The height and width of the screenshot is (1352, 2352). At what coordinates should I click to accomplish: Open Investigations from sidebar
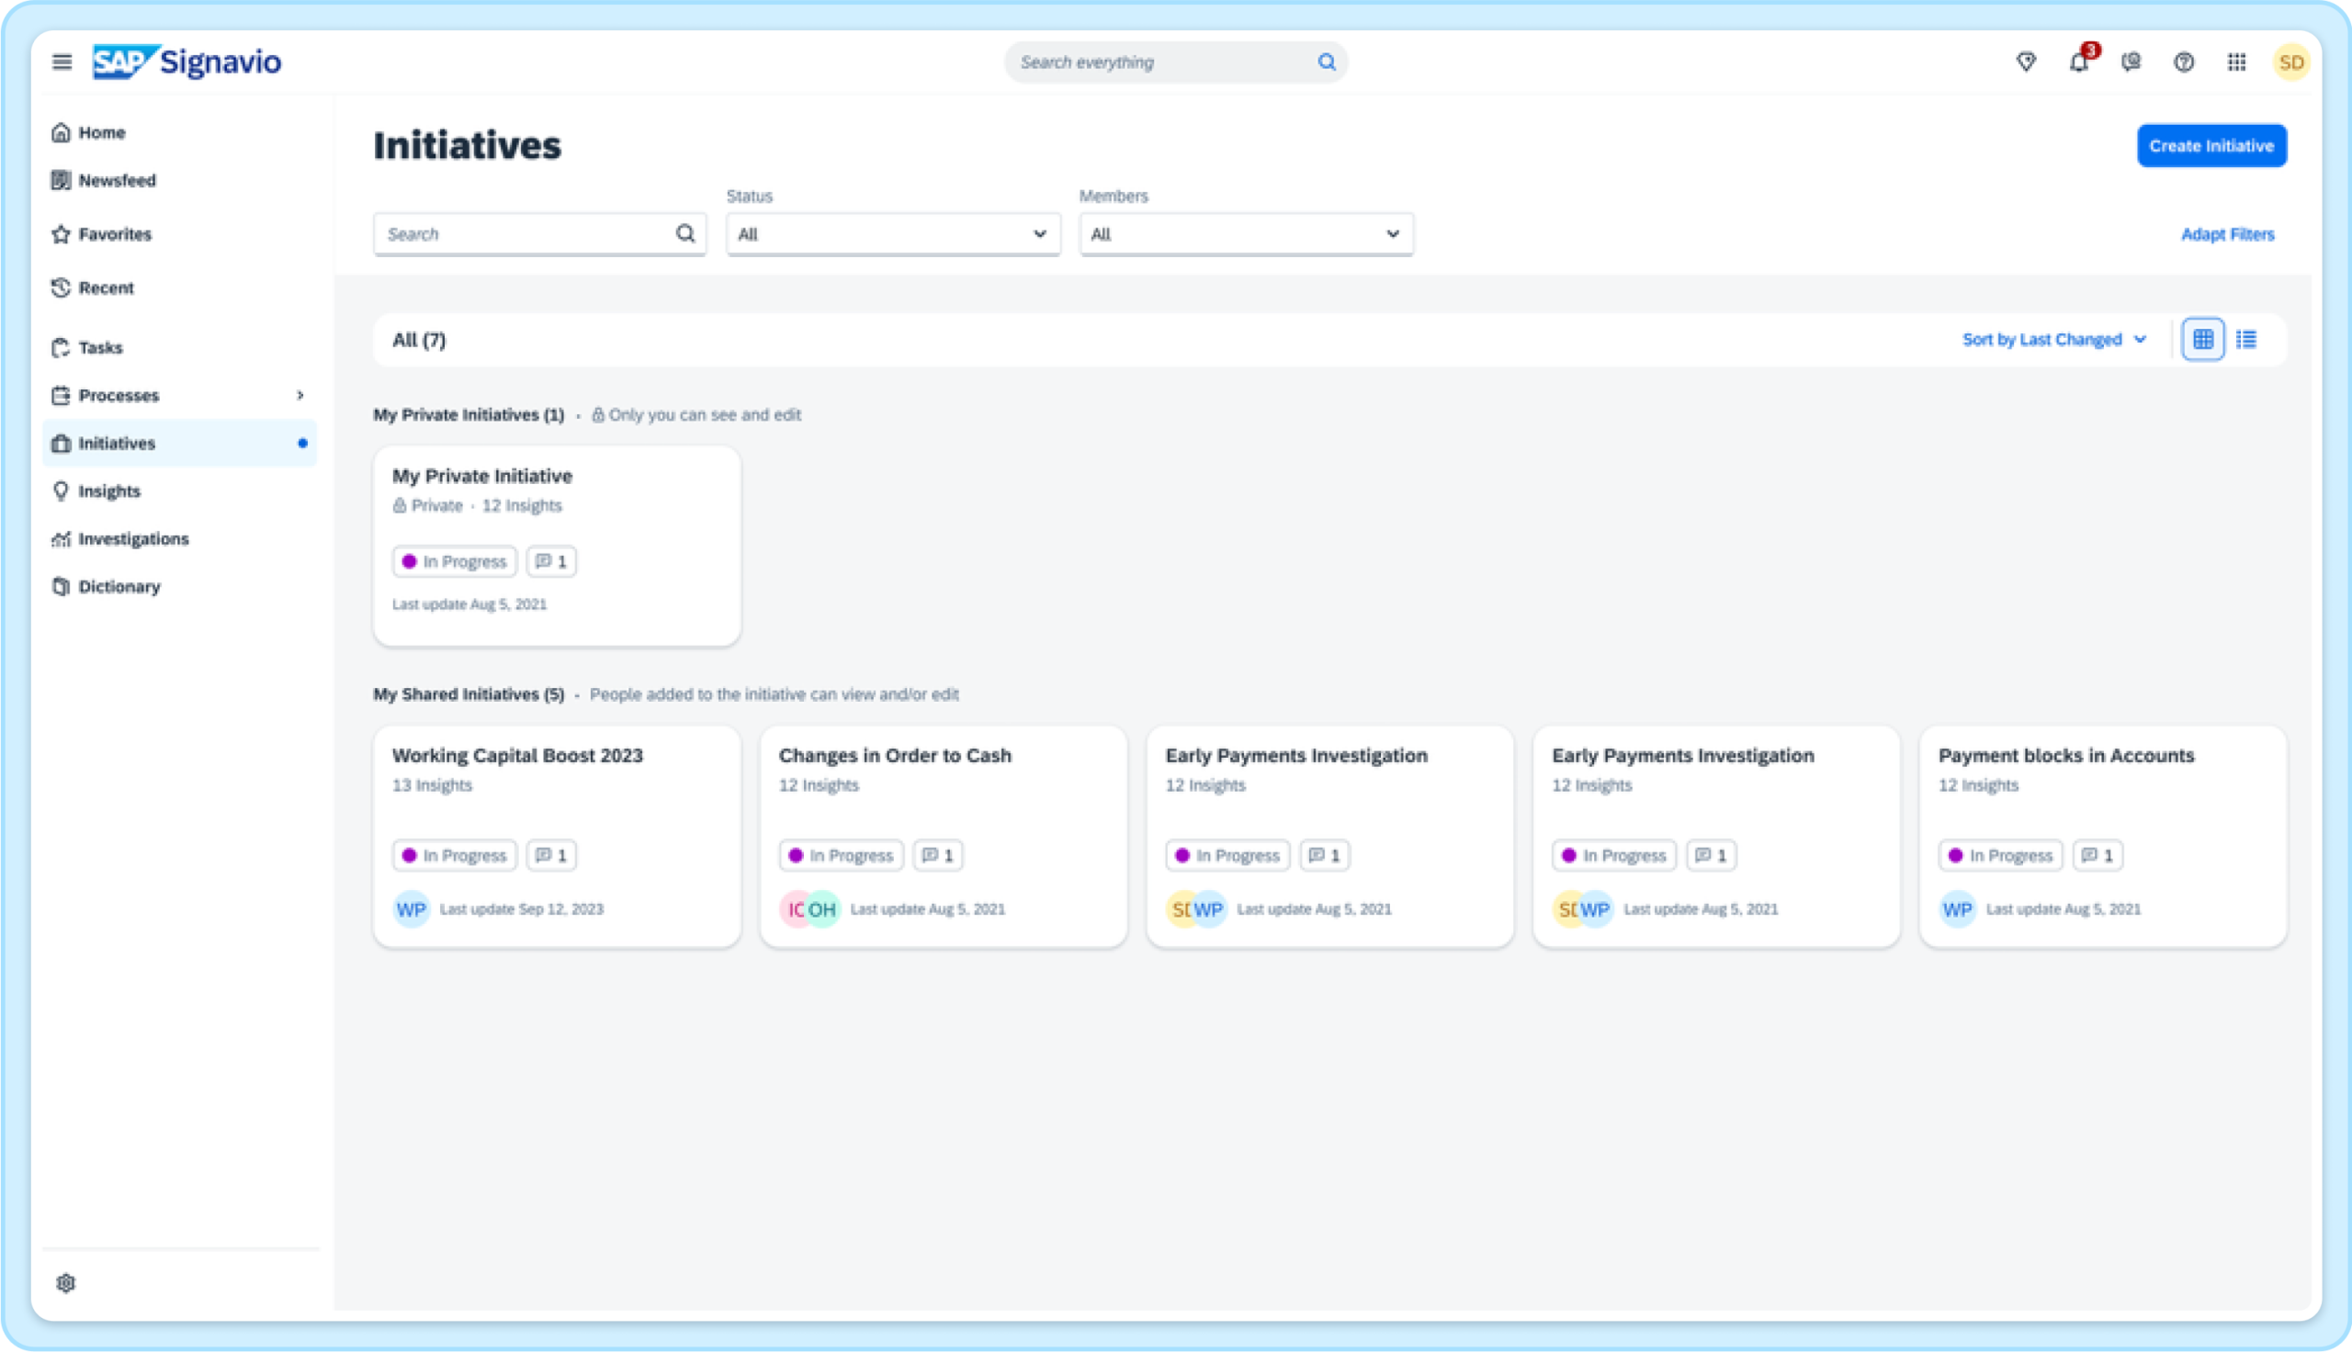(133, 538)
